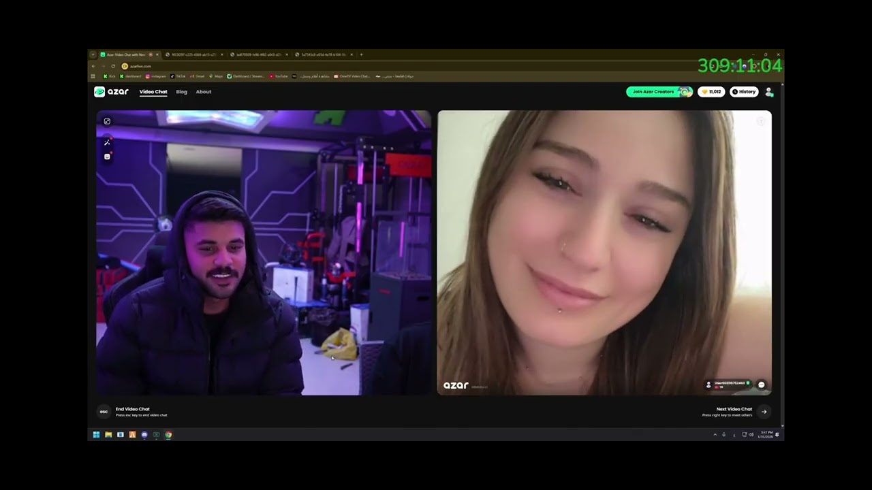Image resolution: width=872 pixels, height=490 pixels.
Task: Open the more options bubble on remote video
Action: point(761,385)
